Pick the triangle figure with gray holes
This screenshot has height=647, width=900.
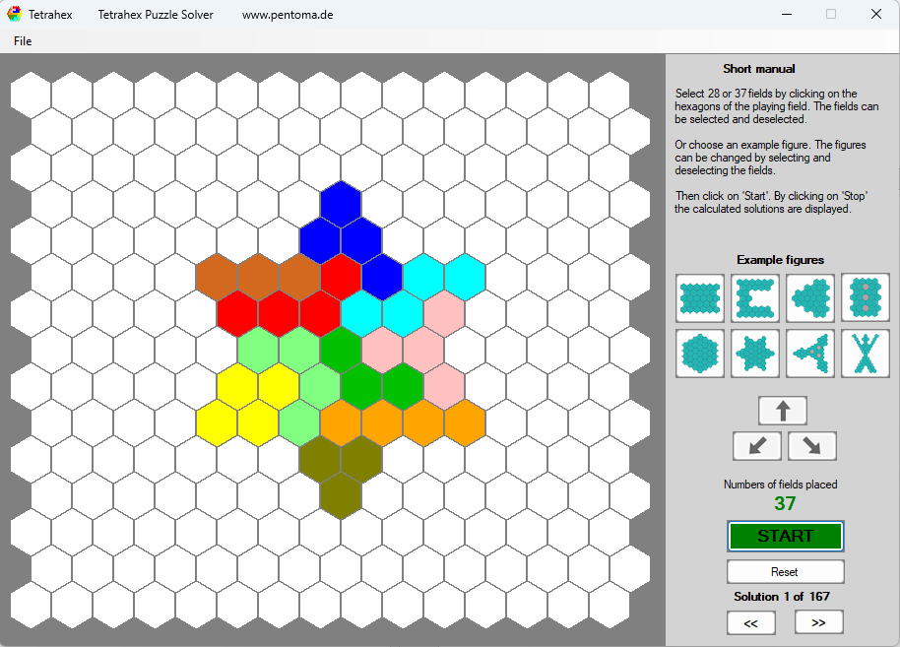pyautogui.click(x=809, y=354)
